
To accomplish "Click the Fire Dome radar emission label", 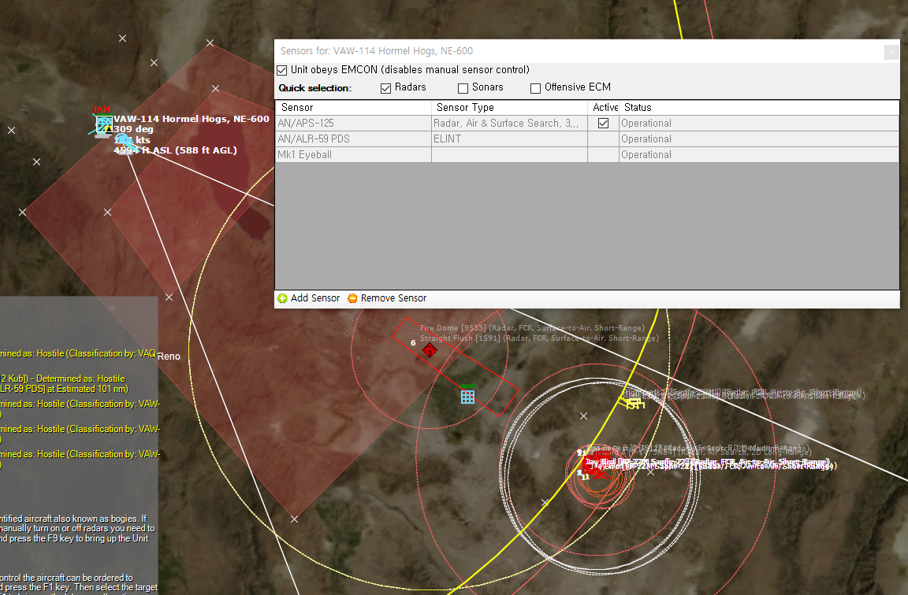I will click(x=532, y=328).
